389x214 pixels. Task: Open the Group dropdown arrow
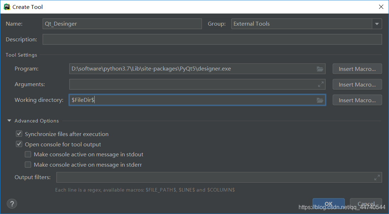[x=377, y=24]
